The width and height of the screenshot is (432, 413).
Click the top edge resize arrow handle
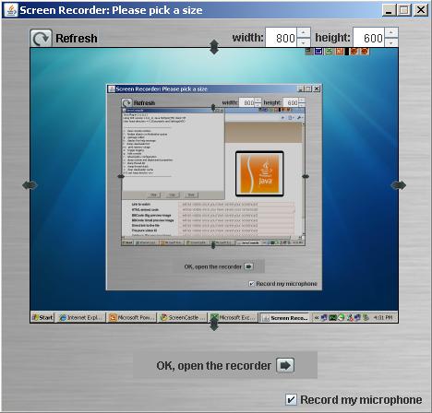(214, 47)
